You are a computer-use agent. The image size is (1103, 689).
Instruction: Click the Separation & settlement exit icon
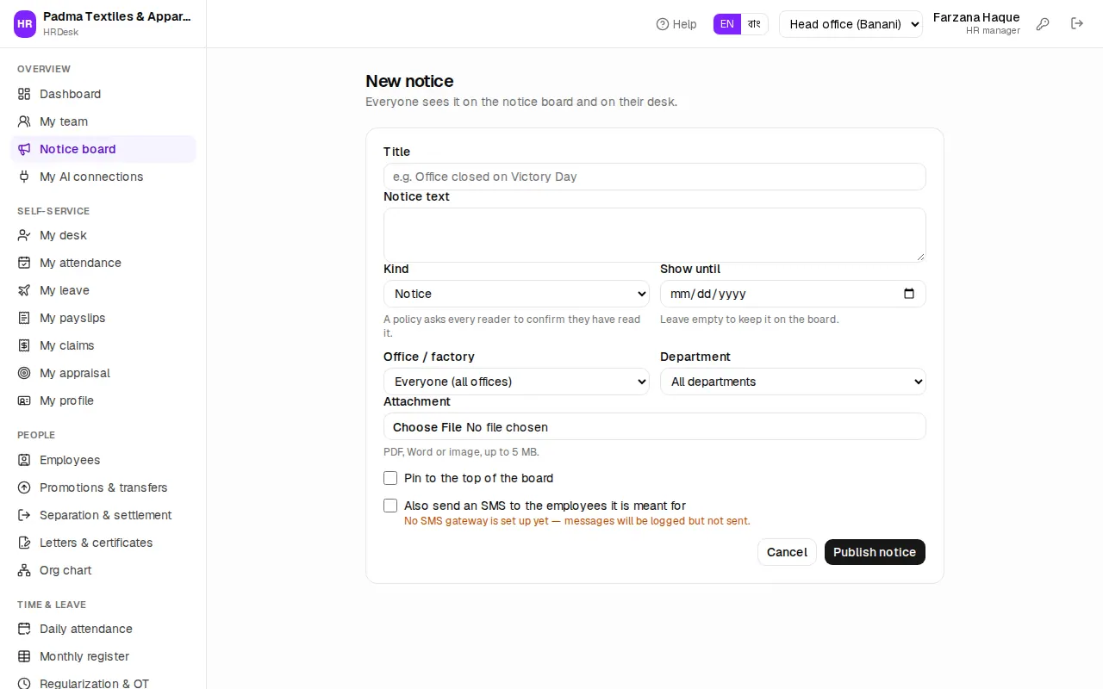[x=24, y=515]
